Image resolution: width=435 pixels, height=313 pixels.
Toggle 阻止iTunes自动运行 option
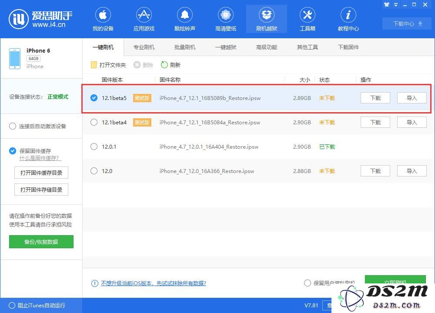12,306
